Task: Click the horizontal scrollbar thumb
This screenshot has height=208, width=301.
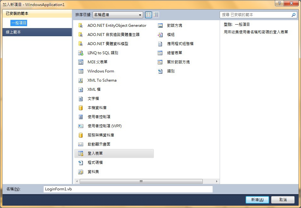Action: 141,181
